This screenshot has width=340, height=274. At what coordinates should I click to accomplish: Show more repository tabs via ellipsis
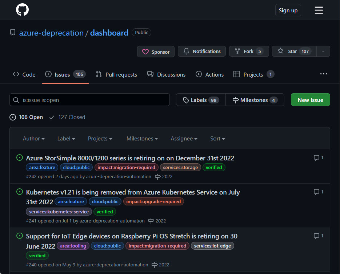pyautogui.click(x=324, y=74)
